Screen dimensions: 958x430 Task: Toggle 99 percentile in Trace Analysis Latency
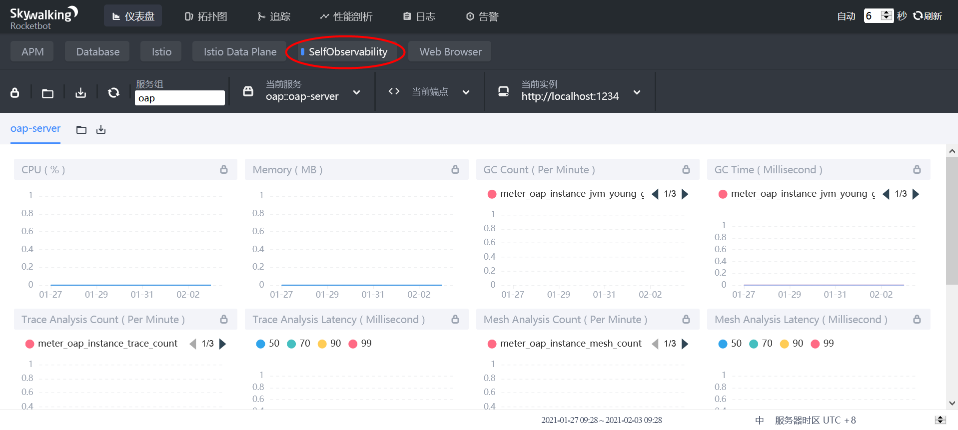pos(360,344)
